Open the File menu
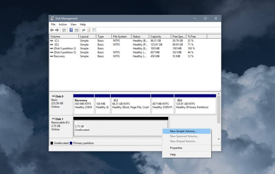The height and width of the screenshot is (174, 275). (x=53, y=24)
